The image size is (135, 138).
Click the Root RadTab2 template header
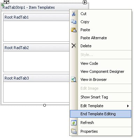pos(36,48)
